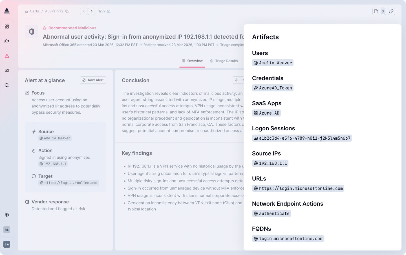Open settings gear in sidebar
This screenshot has width=406, height=255.
[x=7, y=215]
